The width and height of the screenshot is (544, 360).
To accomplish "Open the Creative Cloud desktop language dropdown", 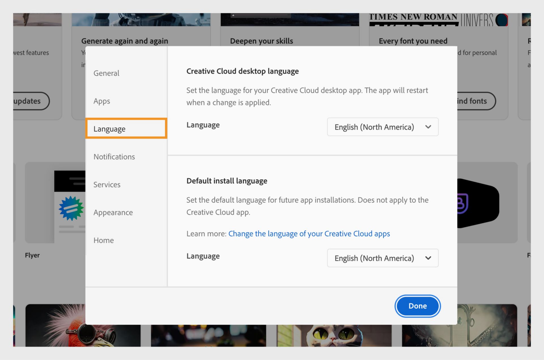I will tap(382, 127).
